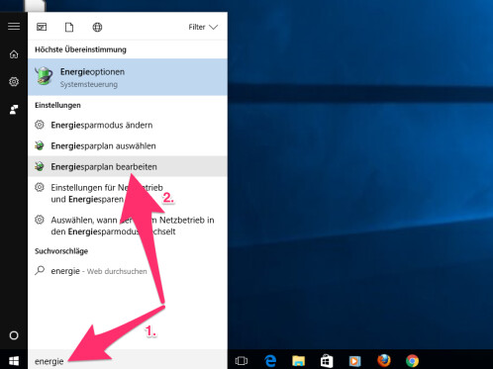Screen dimensions: 493x369
Task: Open Windows Store from taskbar
Action: [x=327, y=361]
